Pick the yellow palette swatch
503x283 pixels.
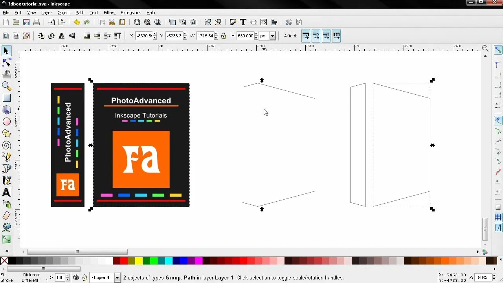(x=139, y=261)
